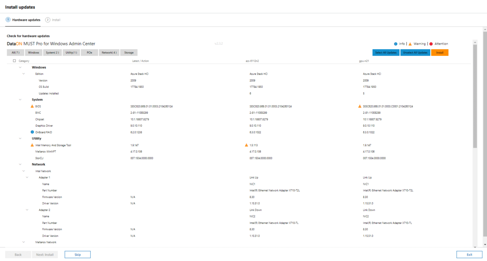Screen dimensions: 487x261
Task: Click warning icon beside gpu-n21 BIOS version
Action: pyautogui.click(x=360, y=106)
